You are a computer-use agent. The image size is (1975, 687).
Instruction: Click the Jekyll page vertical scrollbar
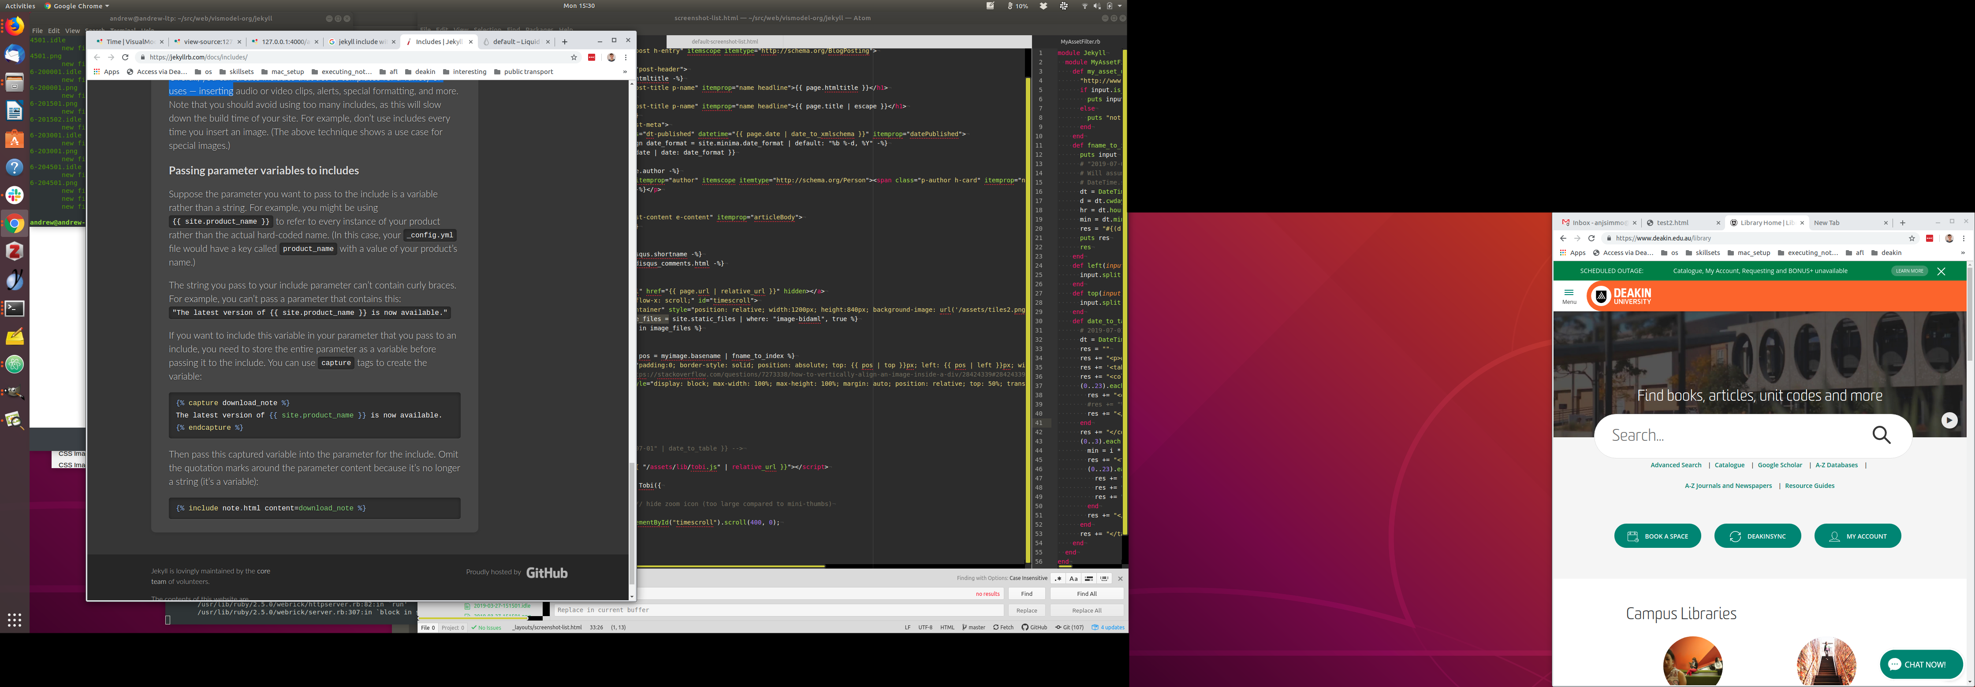click(x=632, y=524)
